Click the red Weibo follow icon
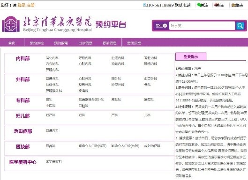This screenshot has height=180, width=248. pos(216,5)
